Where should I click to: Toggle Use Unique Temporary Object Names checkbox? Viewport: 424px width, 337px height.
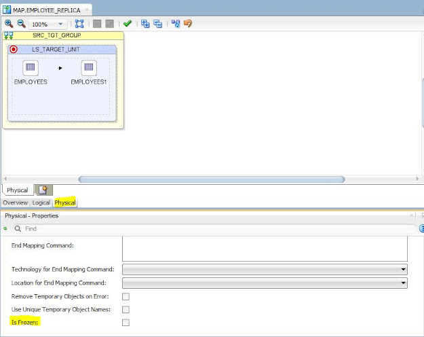pos(126,310)
